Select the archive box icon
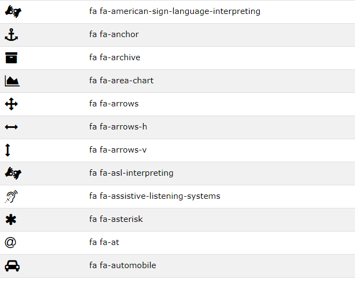The height and width of the screenshot is (281, 355). 11,57
